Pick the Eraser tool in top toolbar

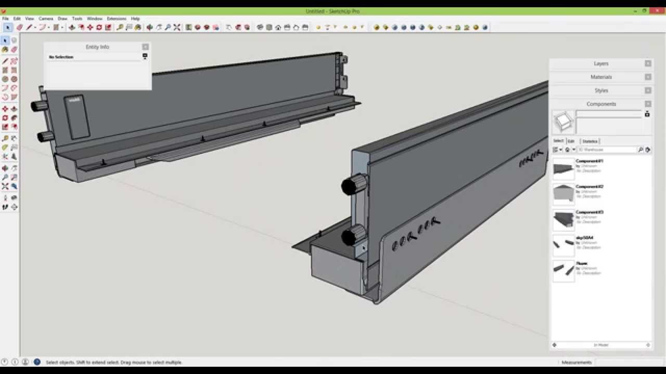tap(19, 28)
